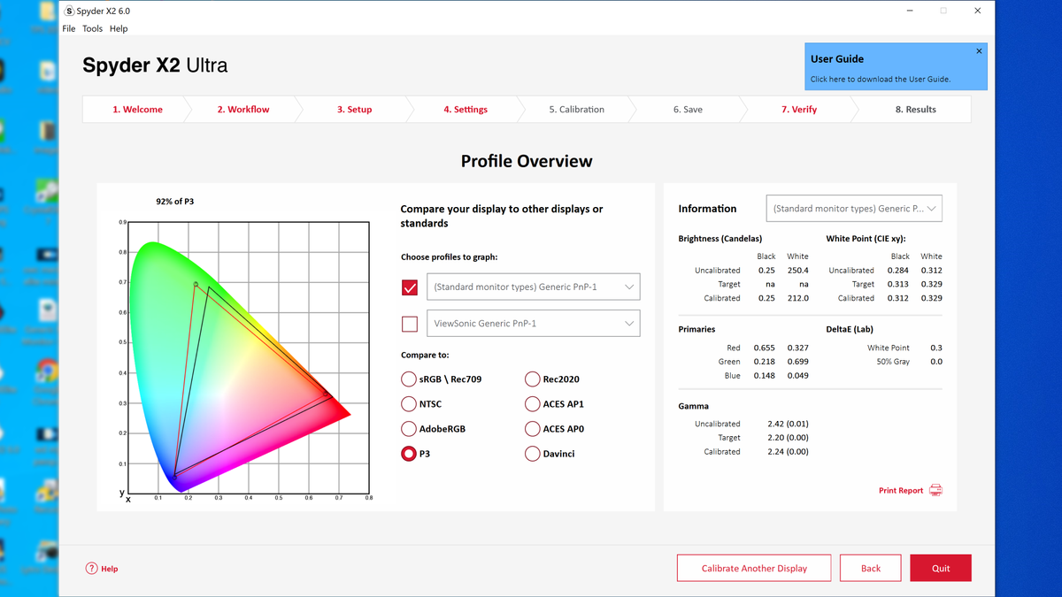Select the AdobeRGB comparison option
This screenshot has height=597, width=1062.
tap(409, 429)
